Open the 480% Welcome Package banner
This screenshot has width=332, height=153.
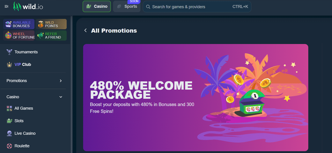pyautogui.click(x=196, y=98)
